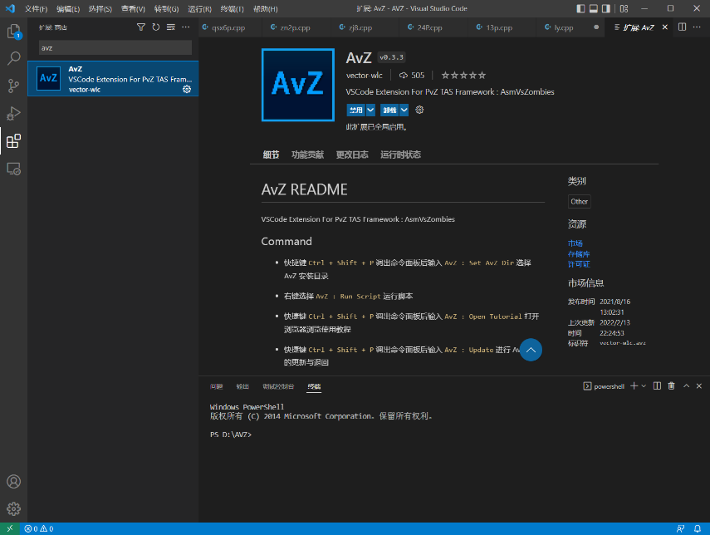Click the 禁用 button
This screenshot has height=535, width=710.
coord(356,110)
